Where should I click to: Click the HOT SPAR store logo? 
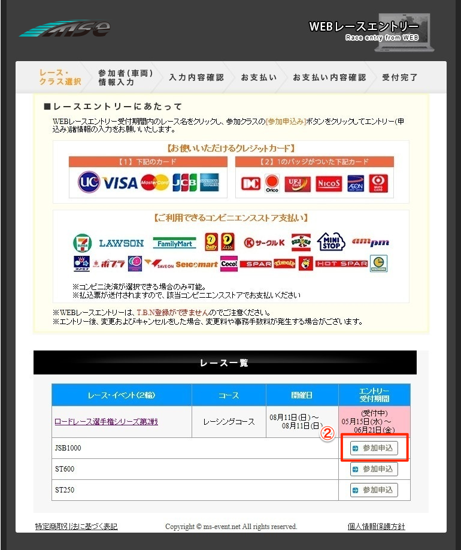(x=342, y=264)
